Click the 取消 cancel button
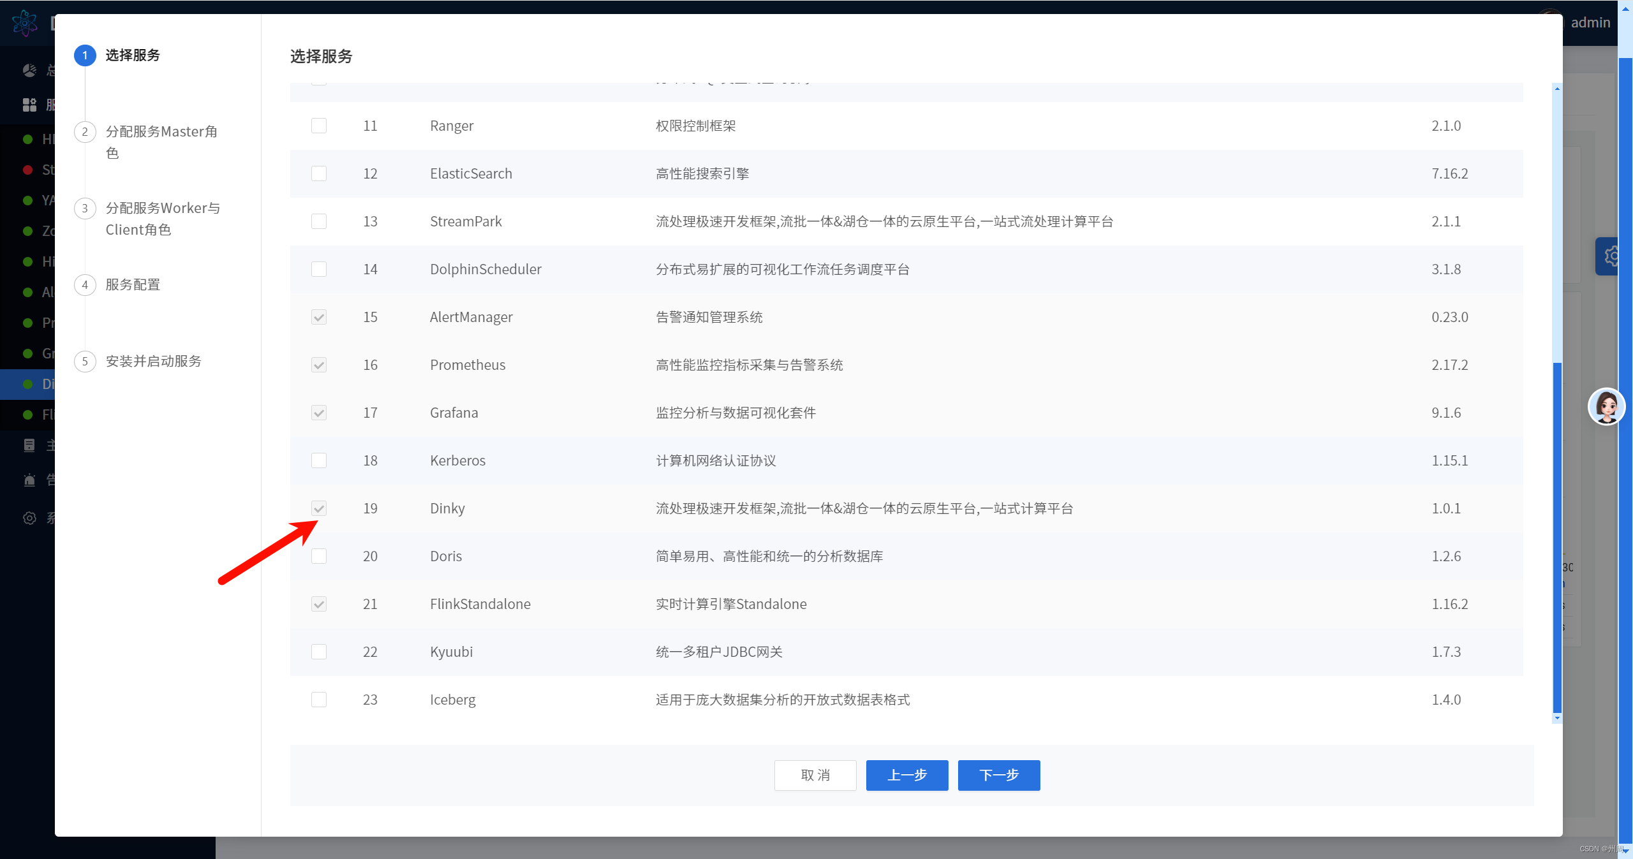Viewport: 1633px width, 859px height. [x=815, y=775]
